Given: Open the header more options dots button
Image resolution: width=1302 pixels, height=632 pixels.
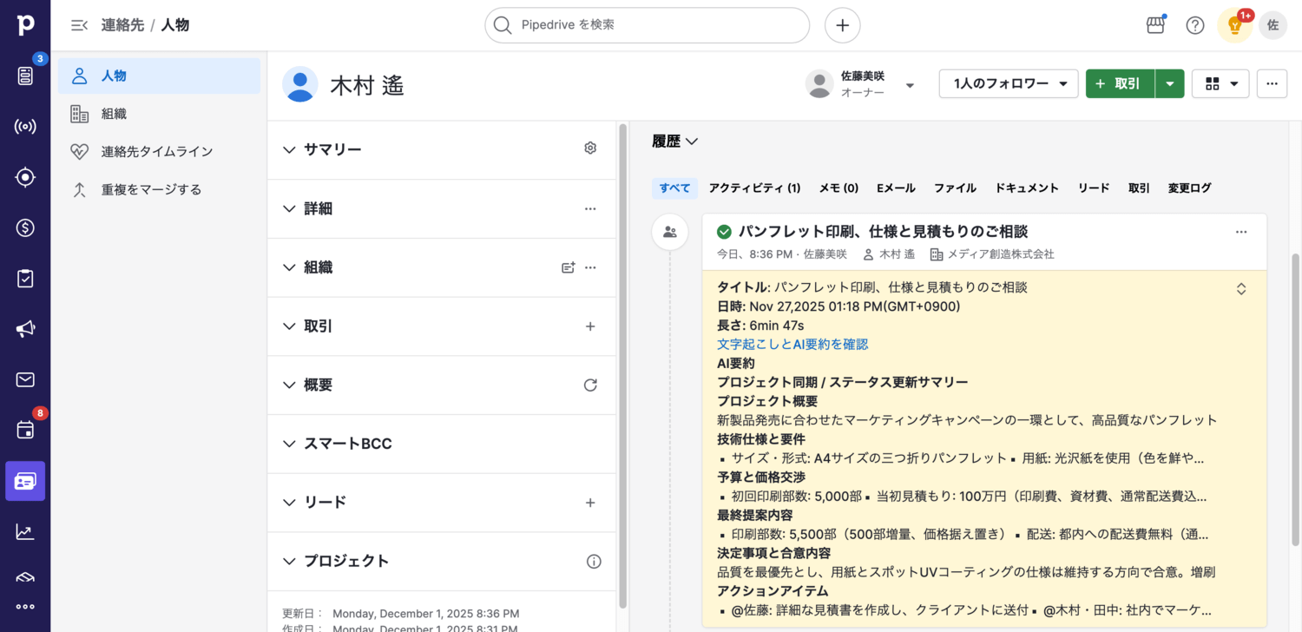Looking at the screenshot, I should (1272, 83).
